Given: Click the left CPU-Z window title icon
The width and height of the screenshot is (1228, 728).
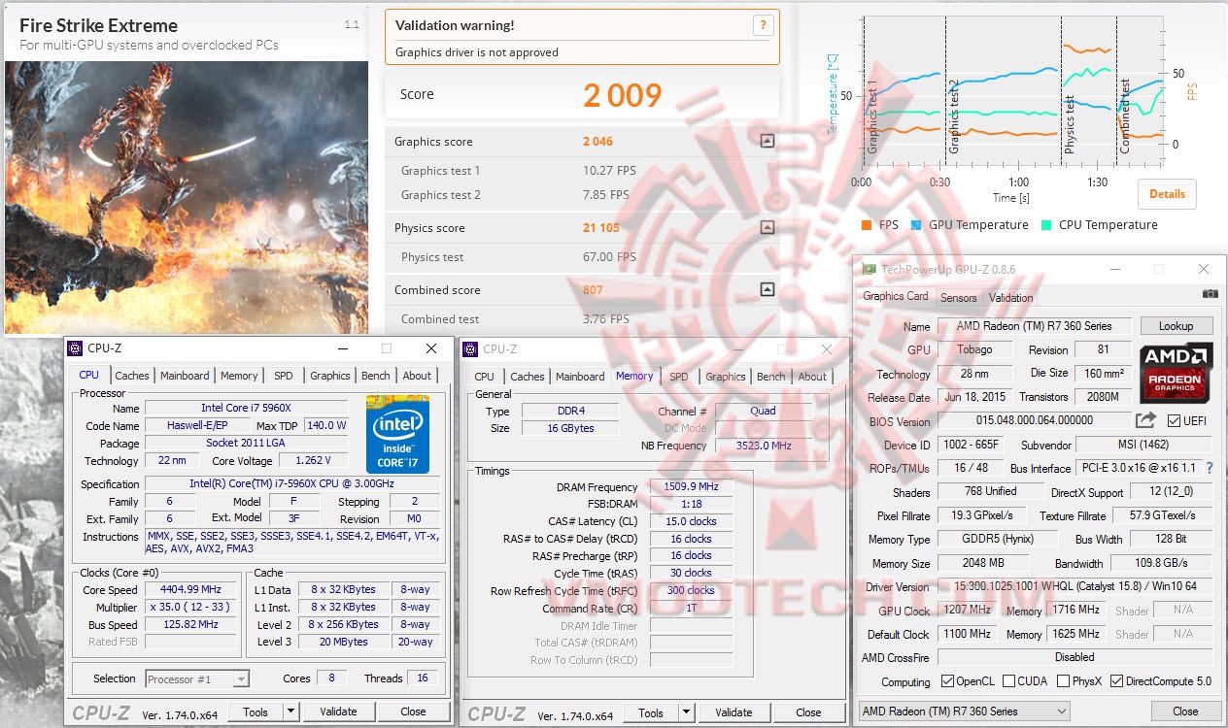Looking at the screenshot, I should (x=76, y=348).
